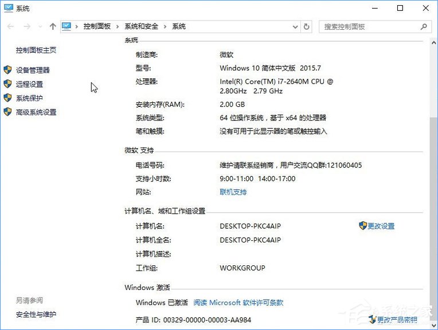Click shield icon beside 系统保护
438x330 pixels.
tap(7, 98)
